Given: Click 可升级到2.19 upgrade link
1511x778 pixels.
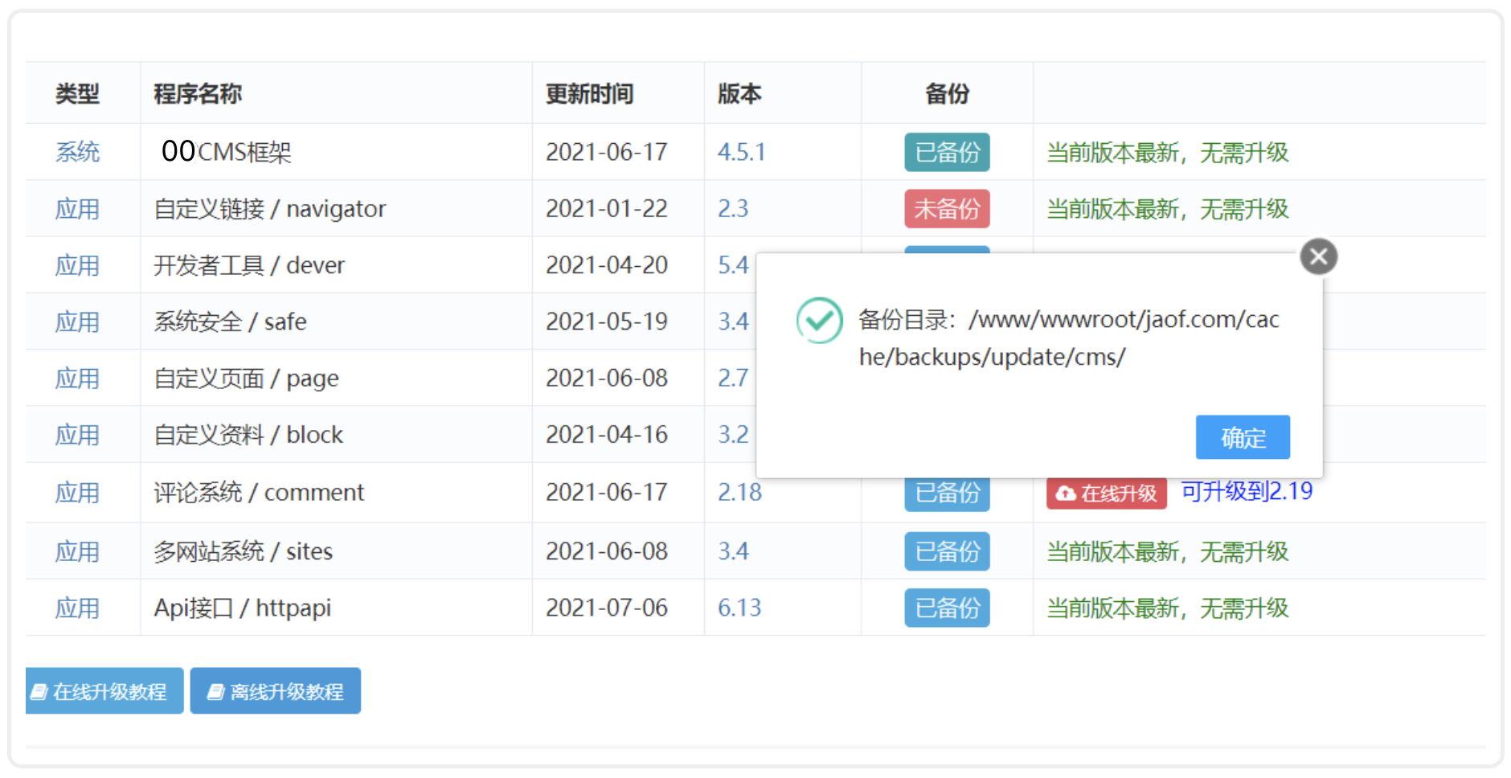Looking at the screenshot, I should click(1247, 491).
